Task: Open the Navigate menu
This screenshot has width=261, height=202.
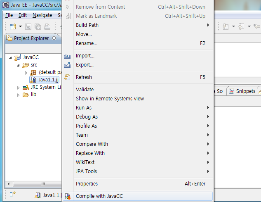Action: coord(42,15)
